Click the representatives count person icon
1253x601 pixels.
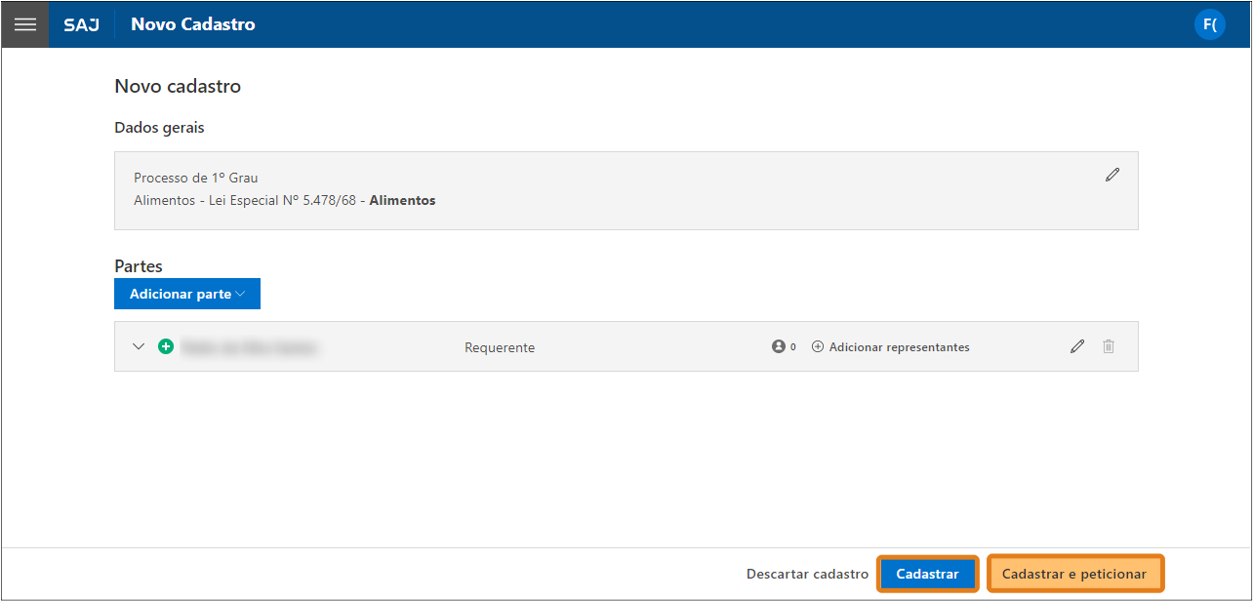(x=779, y=346)
